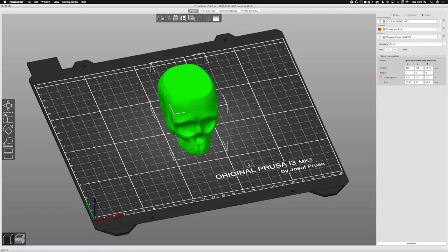
Task: Open the PrusaSlicer app menu
Action: pyautogui.click(x=16, y=2)
